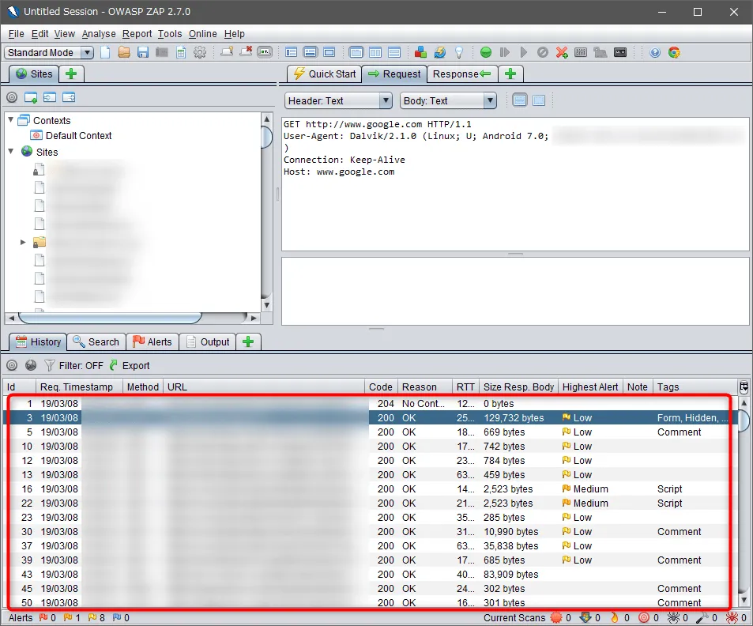Viewport: 753px width, 626px height.
Task: Collapse the Contexts tree node
Action: coord(11,121)
